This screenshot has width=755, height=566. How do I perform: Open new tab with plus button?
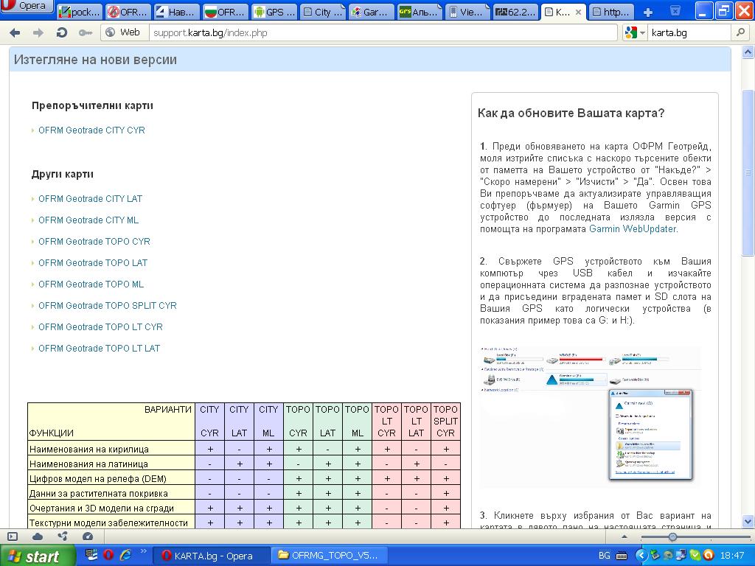(648, 12)
